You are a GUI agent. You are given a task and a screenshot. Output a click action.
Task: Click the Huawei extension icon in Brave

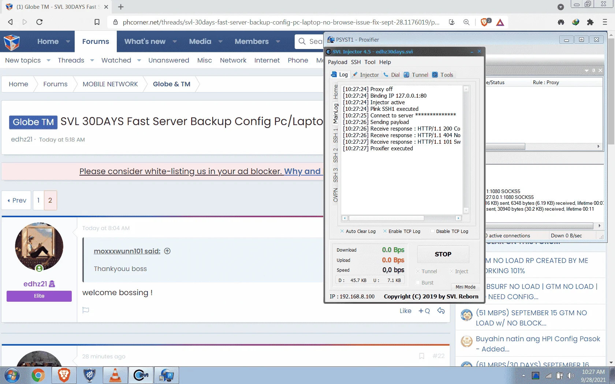tap(561, 22)
